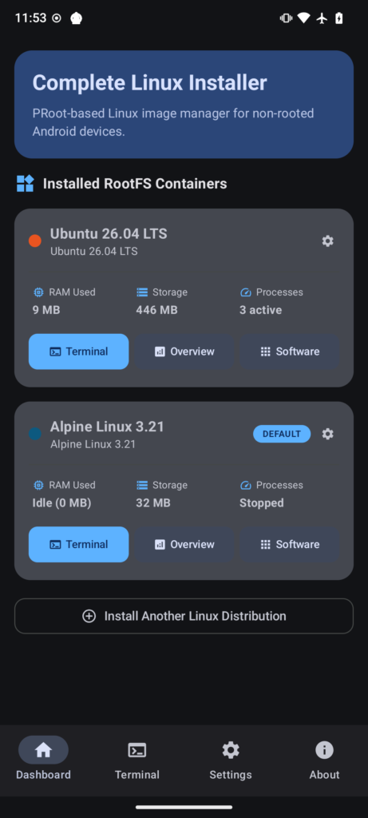This screenshot has width=368, height=818.
Task: Tap the battery charging status bar icon
Action: (338, 18)
